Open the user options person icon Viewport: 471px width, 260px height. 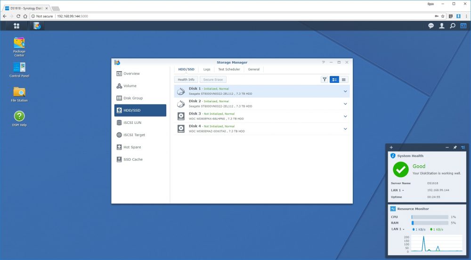point(442,26)
